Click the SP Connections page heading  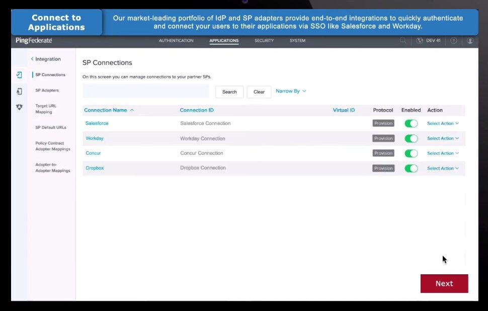point(107,62)
